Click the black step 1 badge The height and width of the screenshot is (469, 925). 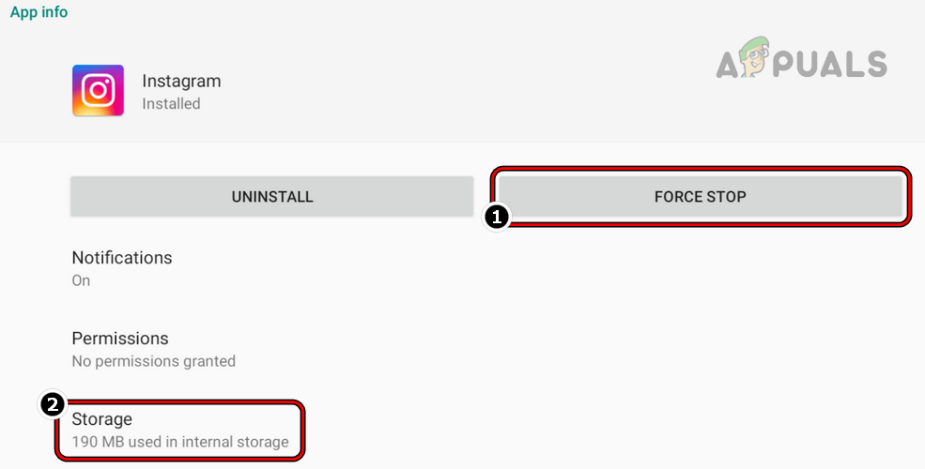[x=496, y=218]
